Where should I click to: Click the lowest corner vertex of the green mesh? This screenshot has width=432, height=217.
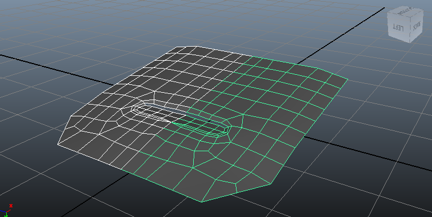tap(202, 202)
